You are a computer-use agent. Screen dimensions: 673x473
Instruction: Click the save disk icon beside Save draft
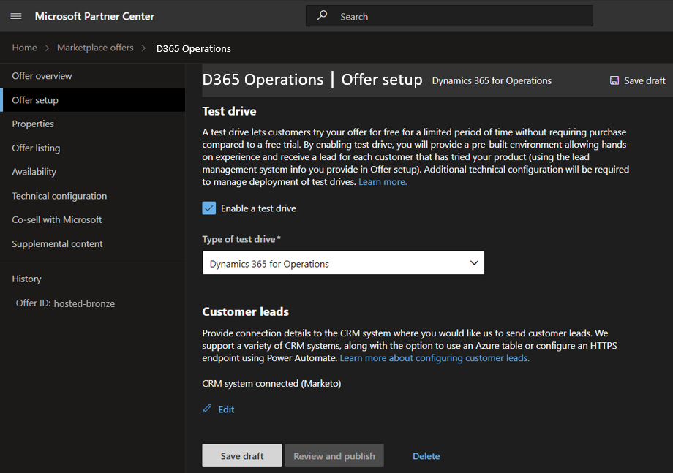pos(614,80)
